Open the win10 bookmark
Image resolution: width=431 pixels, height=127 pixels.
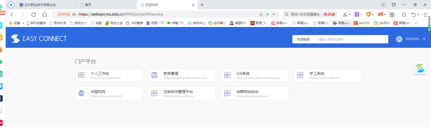pyautogui.click(x=362, y=23)
